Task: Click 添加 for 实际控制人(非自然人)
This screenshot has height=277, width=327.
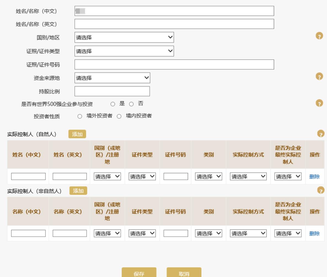Action: (78, 191)
